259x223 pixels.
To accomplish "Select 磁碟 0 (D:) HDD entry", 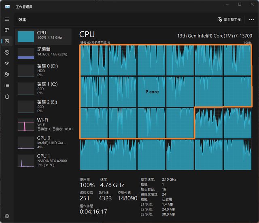I will [43, 69].
